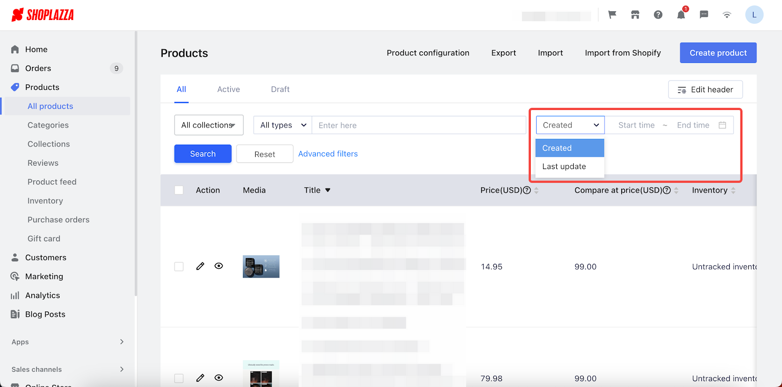Click Import from Shopify
782x387 pixels.
pyautogui.click(x=623, y=53)
